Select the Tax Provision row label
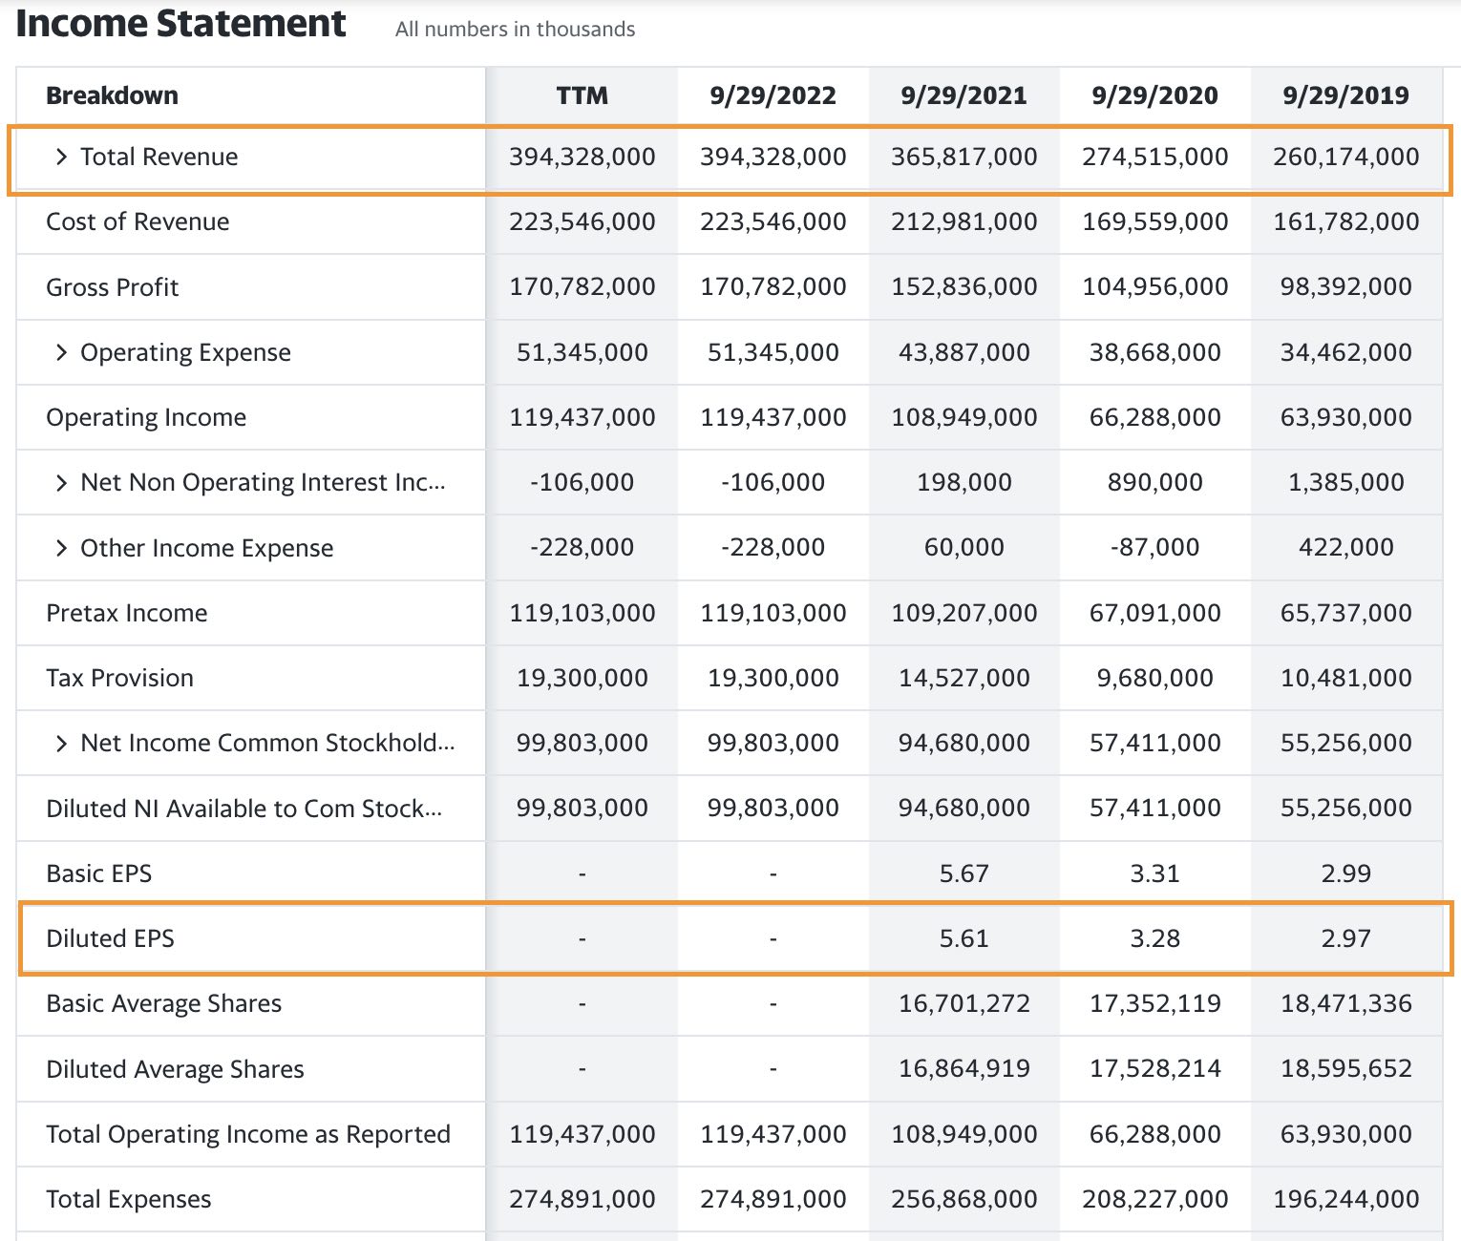 click(118, 678)
